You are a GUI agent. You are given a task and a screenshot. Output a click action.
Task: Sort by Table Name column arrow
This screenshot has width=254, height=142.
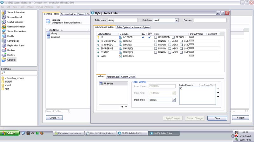(x=62, y=30)
